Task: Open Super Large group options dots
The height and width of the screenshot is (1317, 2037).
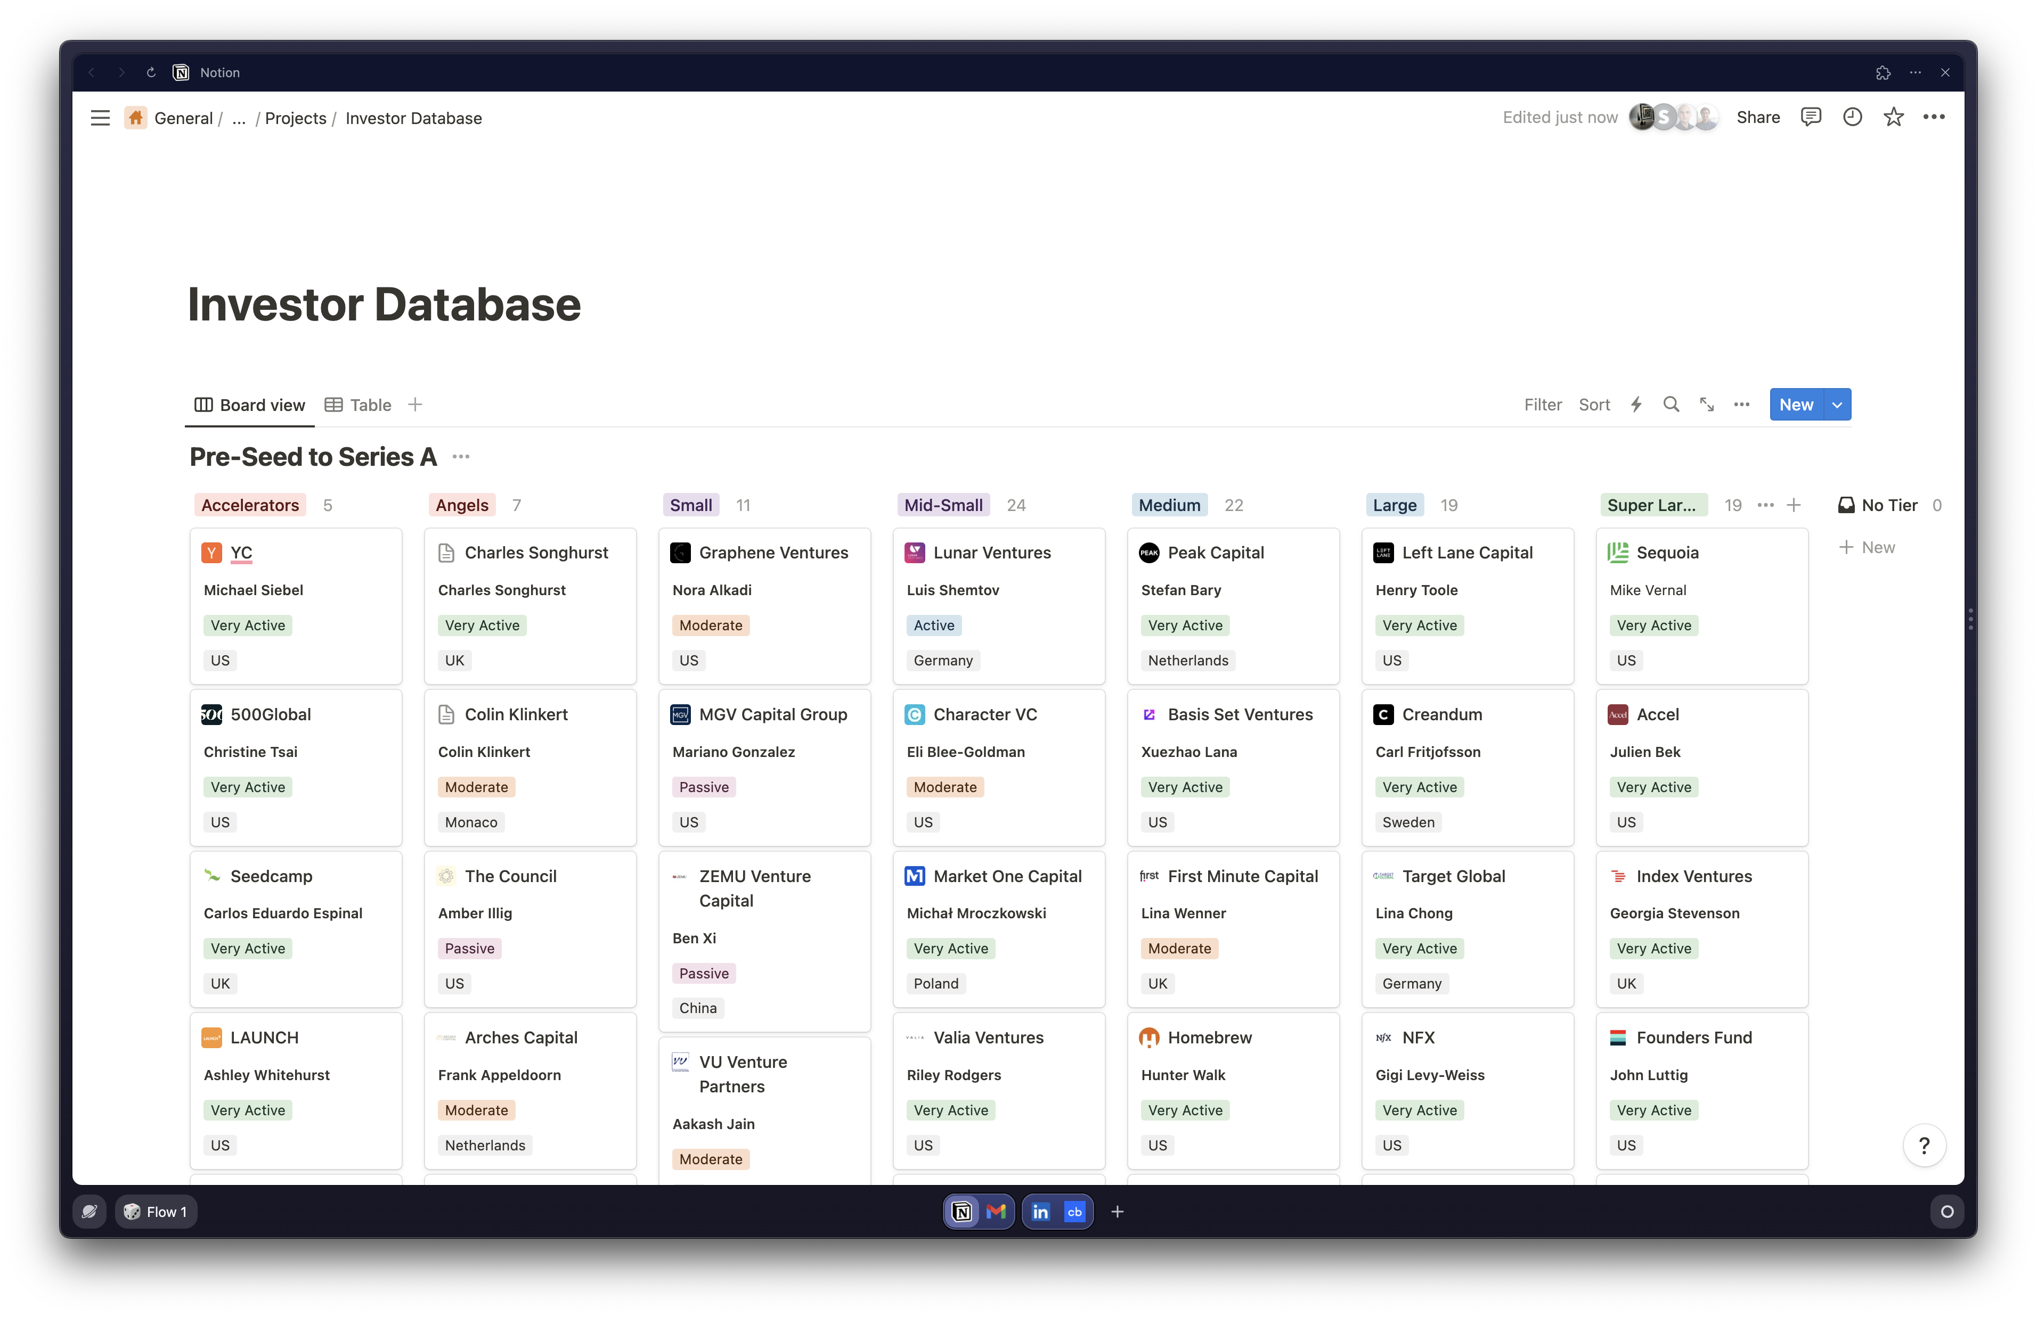Action: click(x=1765, y=505)
